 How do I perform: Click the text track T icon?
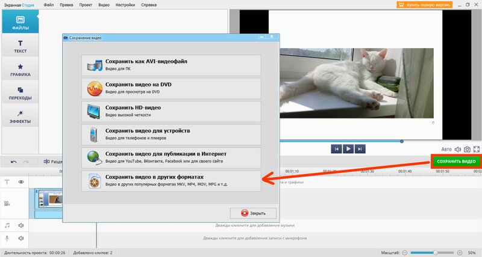click(x=7, y=182)
